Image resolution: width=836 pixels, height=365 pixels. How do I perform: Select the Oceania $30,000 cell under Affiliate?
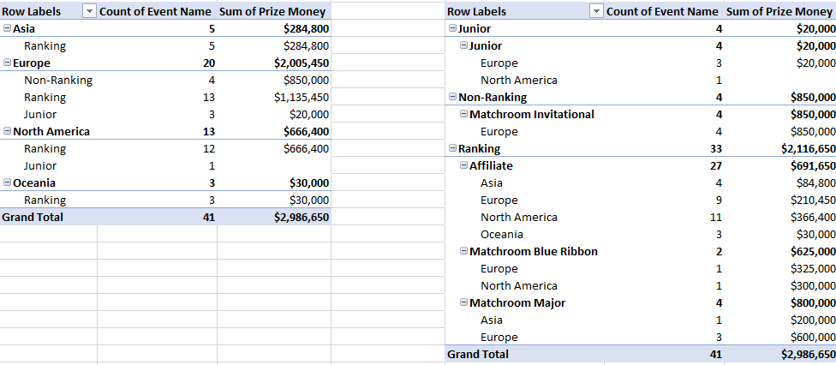805,235
